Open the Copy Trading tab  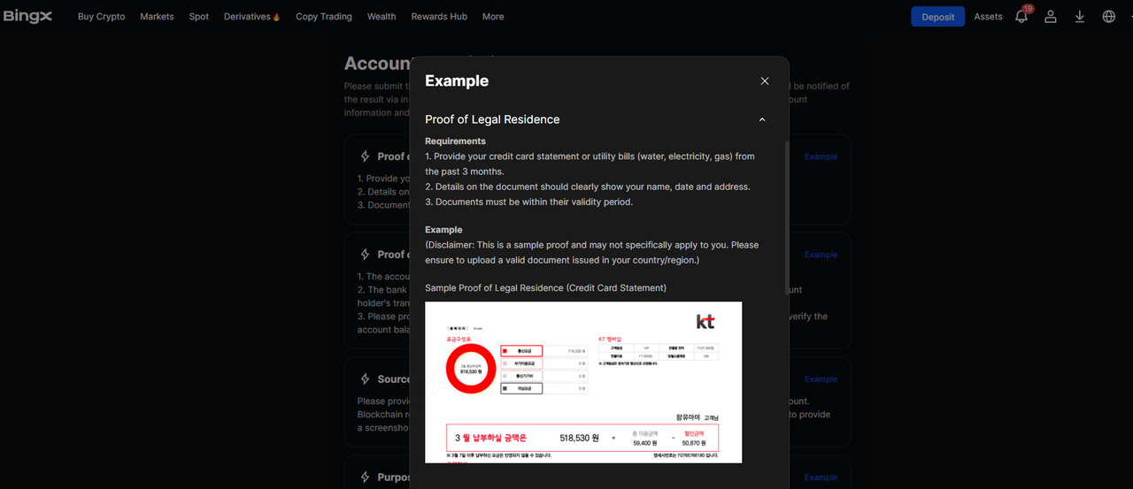(323, 17)
